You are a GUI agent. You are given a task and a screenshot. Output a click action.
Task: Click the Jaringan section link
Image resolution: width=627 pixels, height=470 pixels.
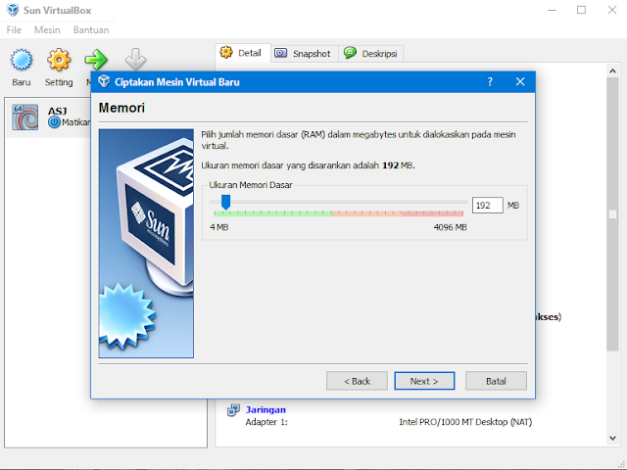[x=265, y=409]
